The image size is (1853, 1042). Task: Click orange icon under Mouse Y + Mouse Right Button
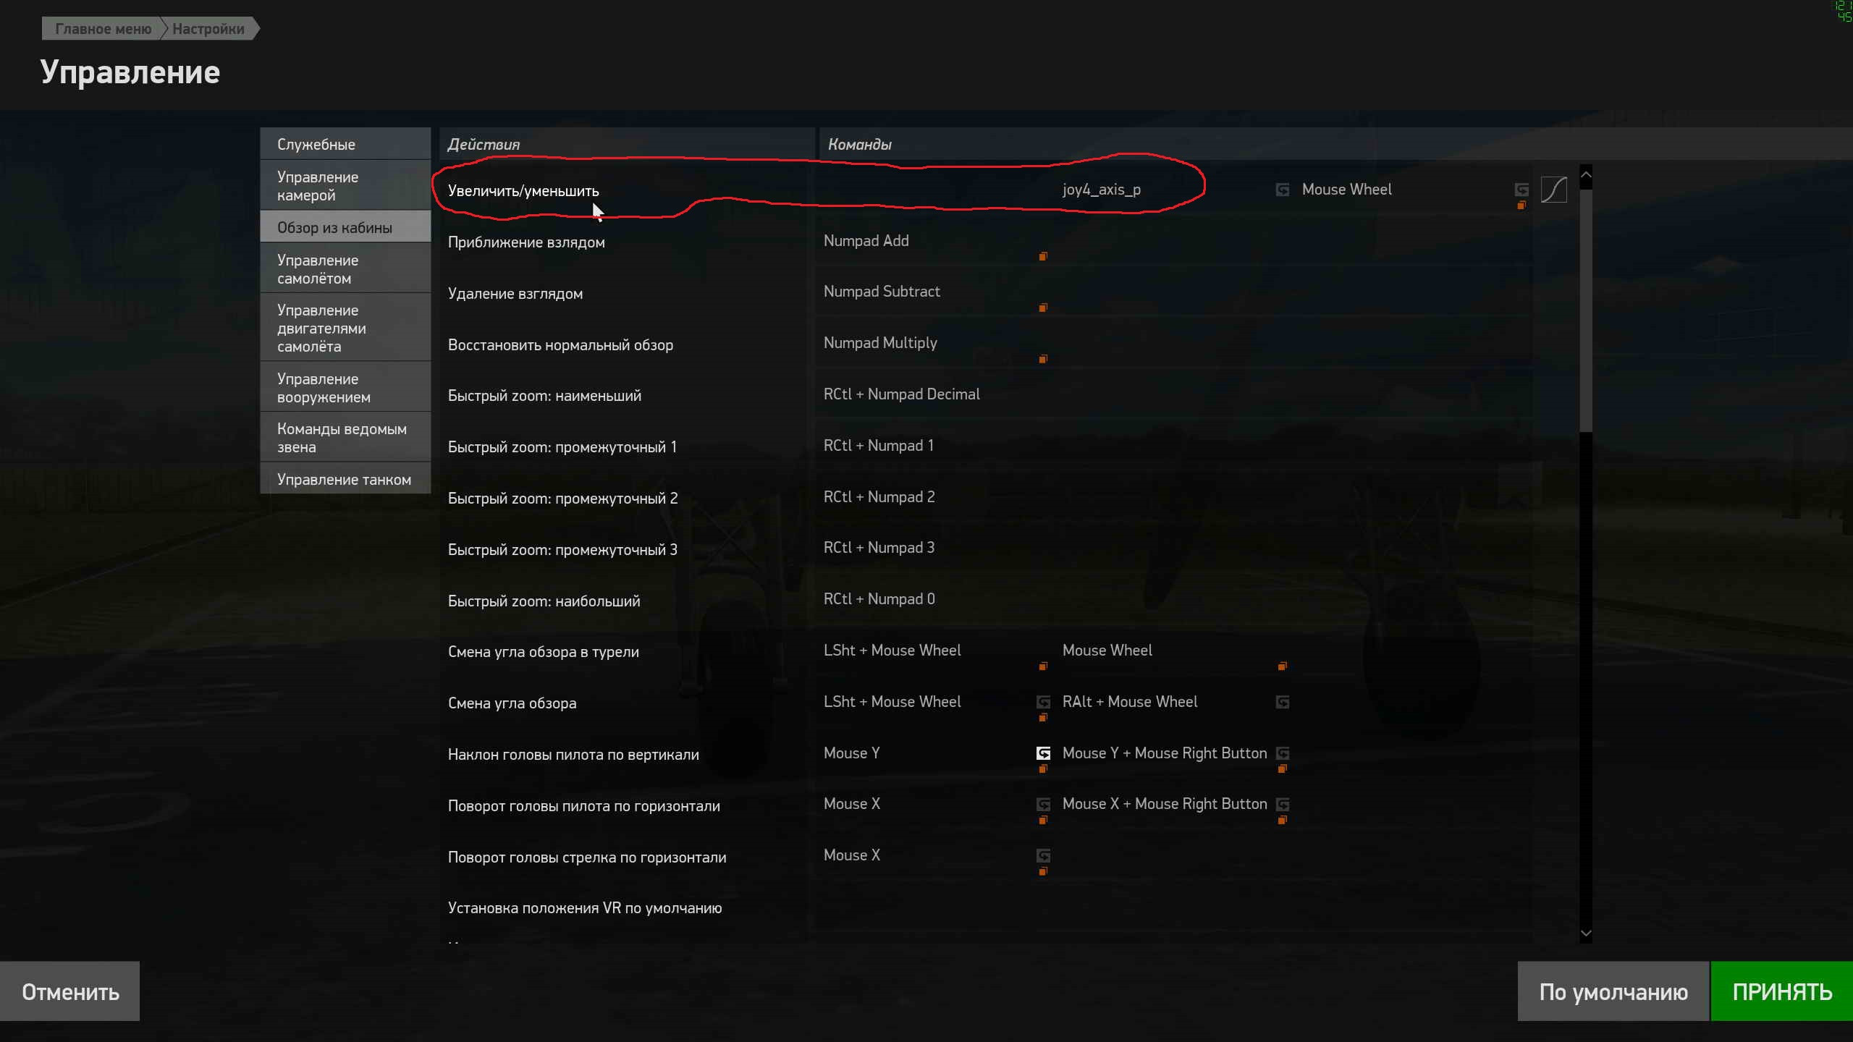point(1282,769)
